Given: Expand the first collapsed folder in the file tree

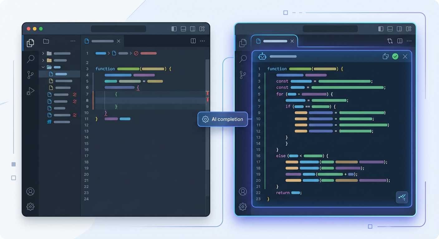Looking at the screenshot, I should point(43,53).
